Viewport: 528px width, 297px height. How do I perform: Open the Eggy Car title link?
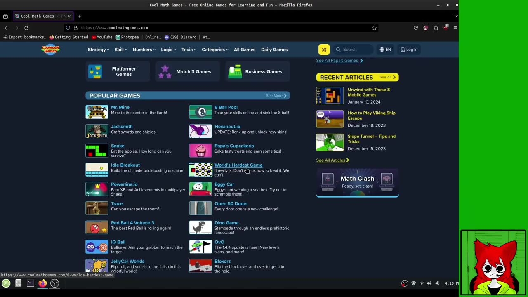point(224,184)
